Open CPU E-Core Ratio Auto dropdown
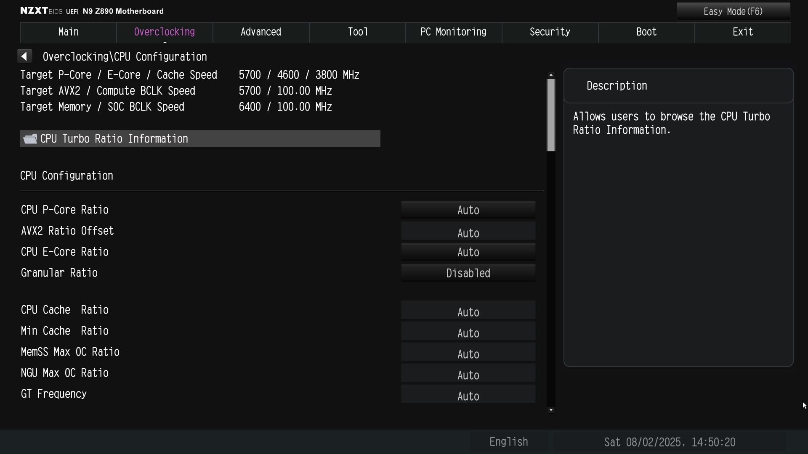 tap(468, 252)
